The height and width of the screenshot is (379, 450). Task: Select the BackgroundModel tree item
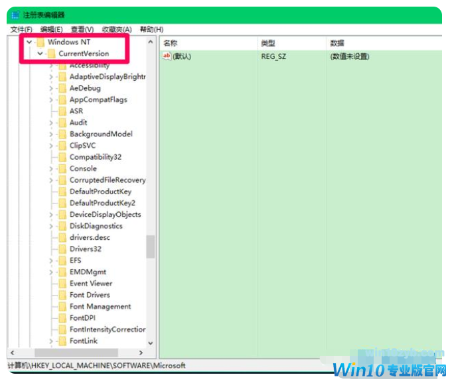click(x=101, y=134)
